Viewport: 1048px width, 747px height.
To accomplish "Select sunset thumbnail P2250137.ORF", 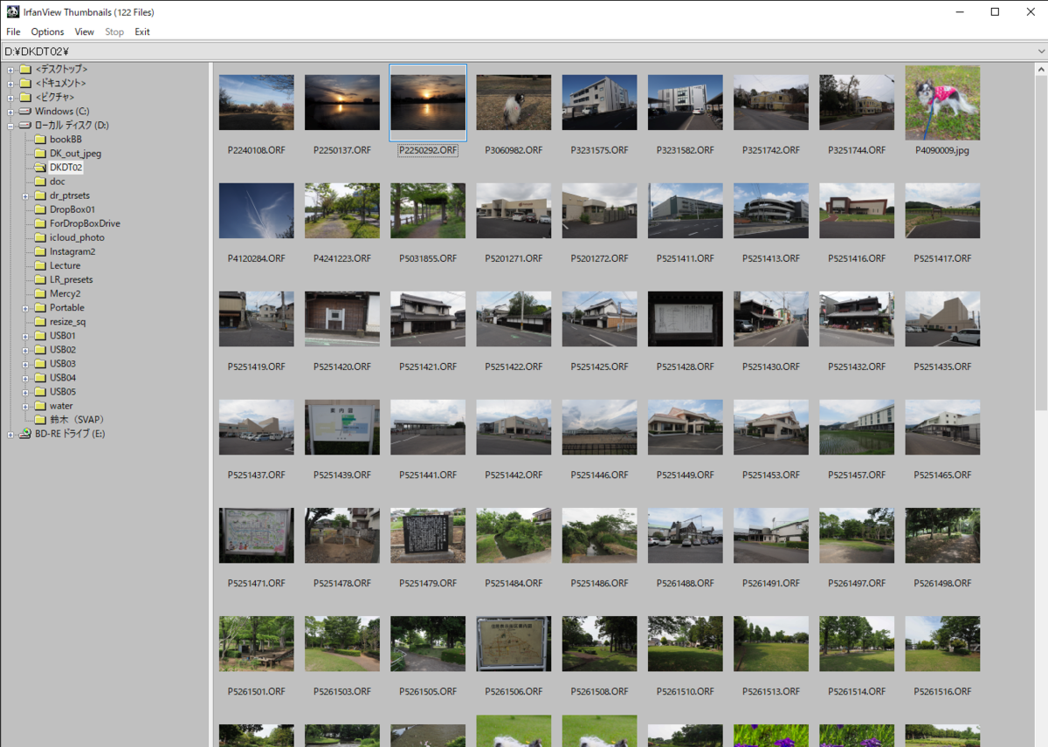I will [x=342, y=102].
